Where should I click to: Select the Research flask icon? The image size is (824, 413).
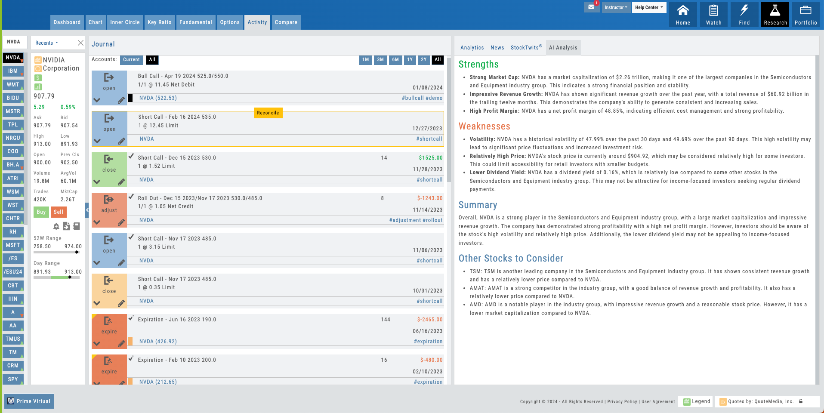pos(775,15)
